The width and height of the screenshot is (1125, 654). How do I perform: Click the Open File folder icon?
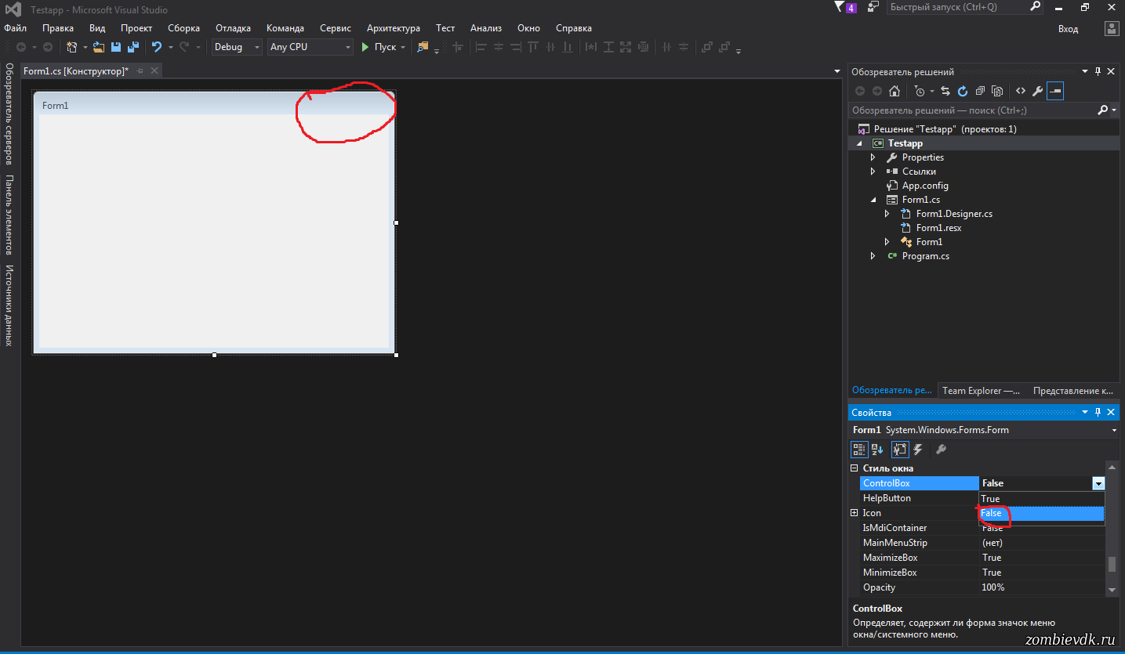point(99,47)
